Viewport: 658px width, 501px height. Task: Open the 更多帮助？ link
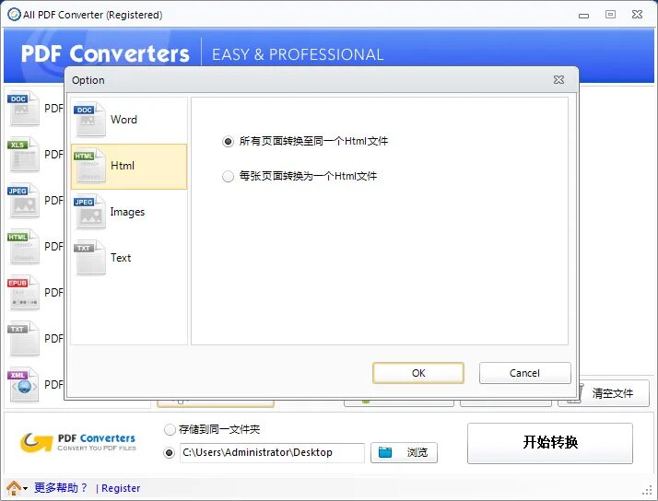tap(61, 488)
